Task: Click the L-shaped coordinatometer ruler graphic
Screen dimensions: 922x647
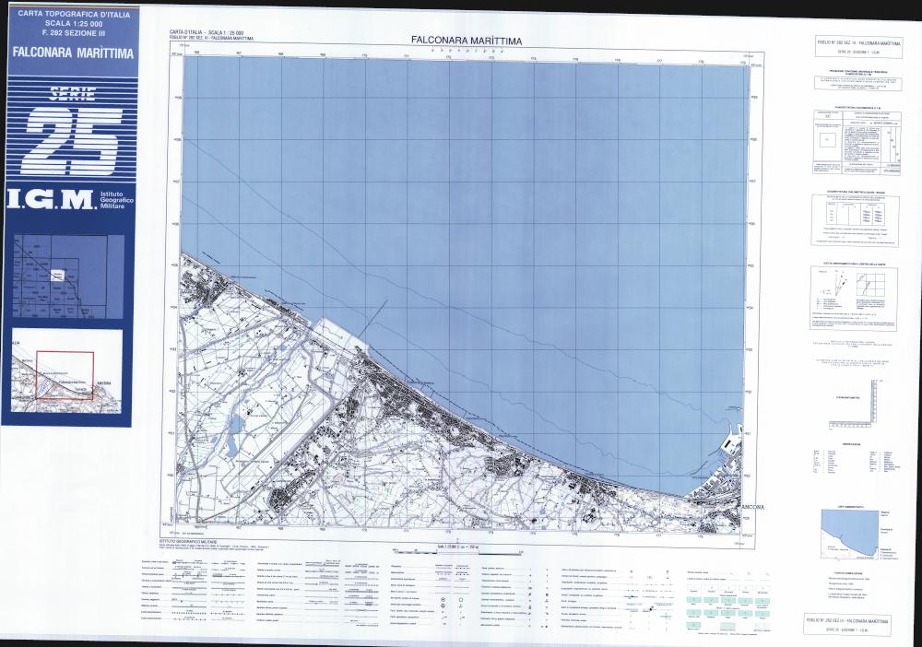Action: point(853,406)
